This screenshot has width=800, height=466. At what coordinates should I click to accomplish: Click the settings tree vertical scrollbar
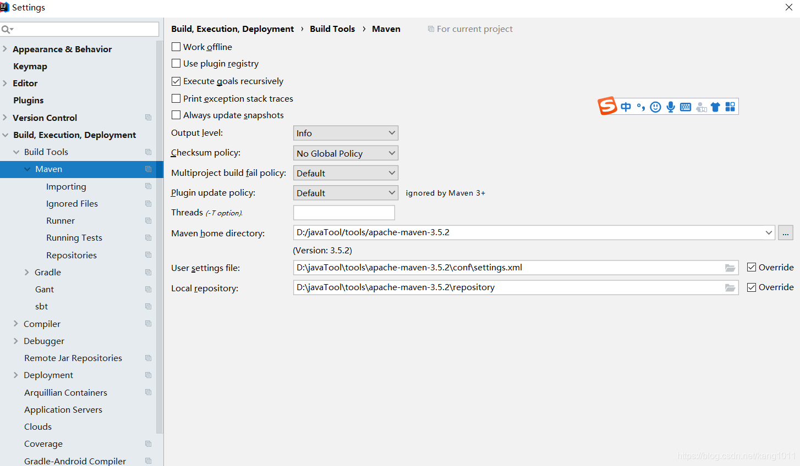pos(160,236)
